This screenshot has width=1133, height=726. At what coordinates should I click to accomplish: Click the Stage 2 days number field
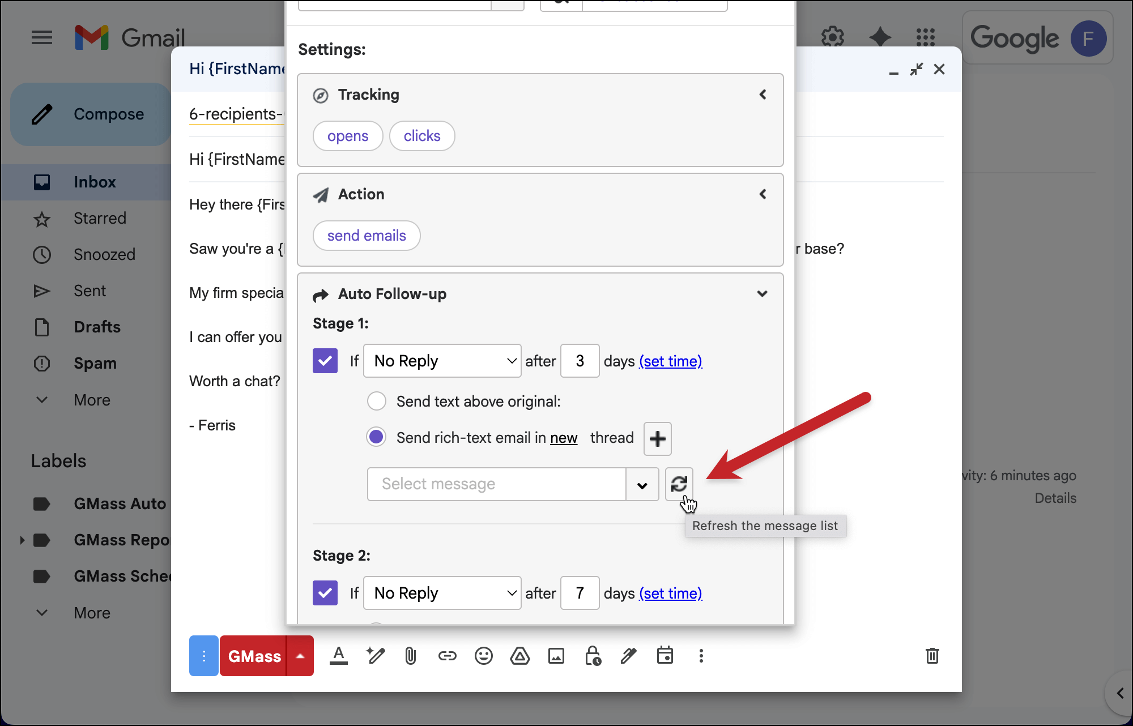click(580, 593)
